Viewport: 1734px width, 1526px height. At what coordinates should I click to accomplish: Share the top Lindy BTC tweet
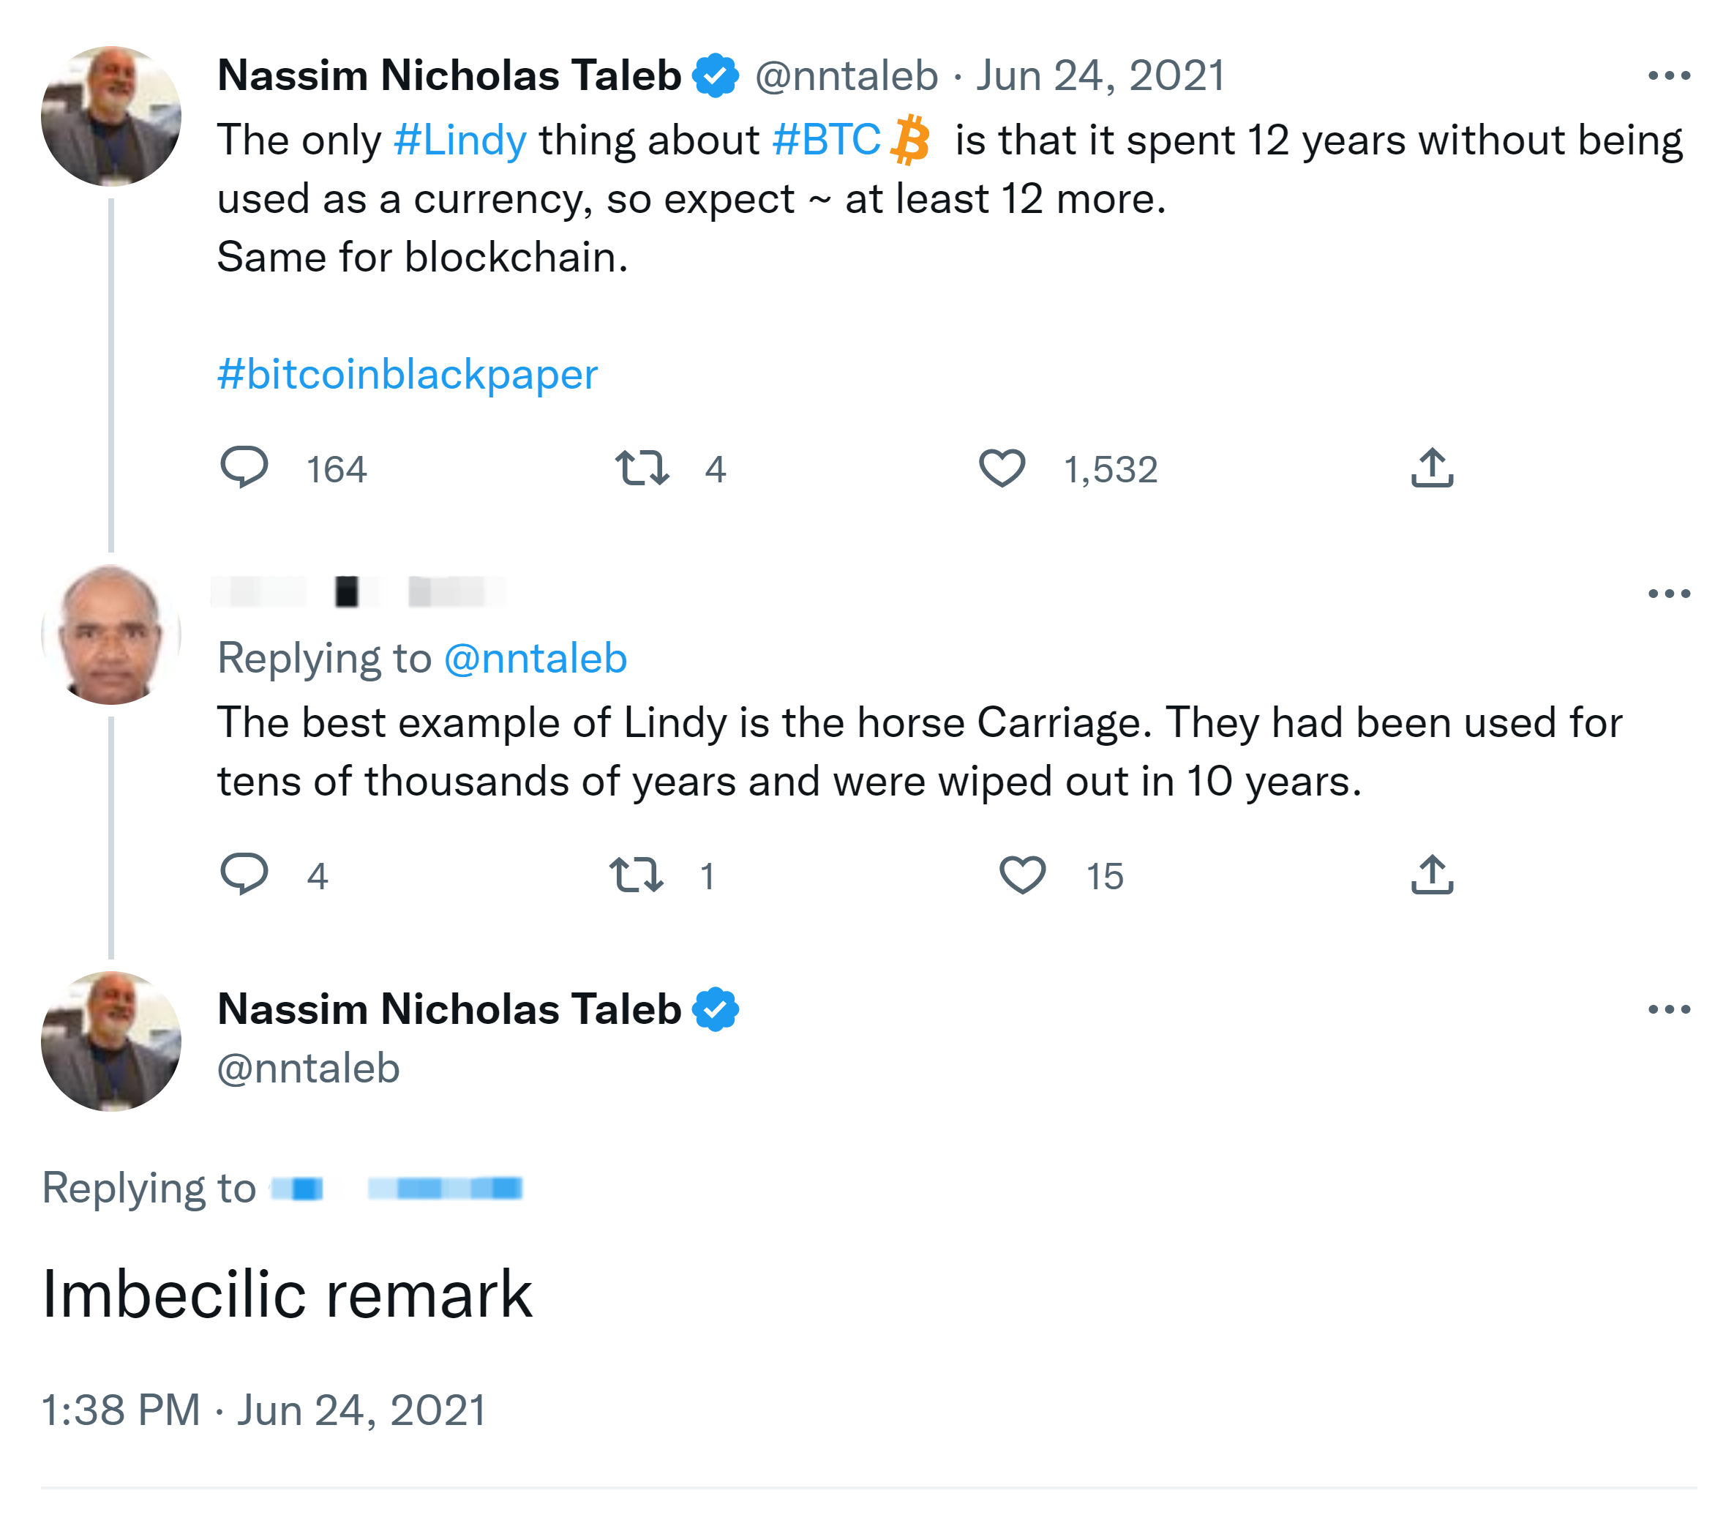(x=1432, y=468)
